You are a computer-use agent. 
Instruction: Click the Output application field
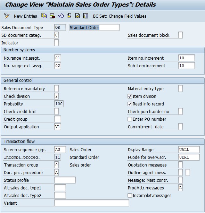(x=58, y=127)
